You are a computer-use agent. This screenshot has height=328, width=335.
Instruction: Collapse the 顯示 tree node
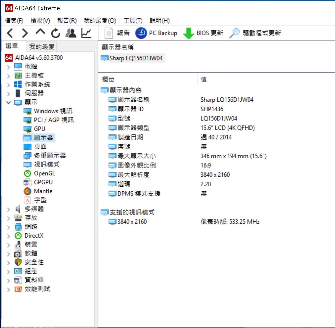pos(8,102)
